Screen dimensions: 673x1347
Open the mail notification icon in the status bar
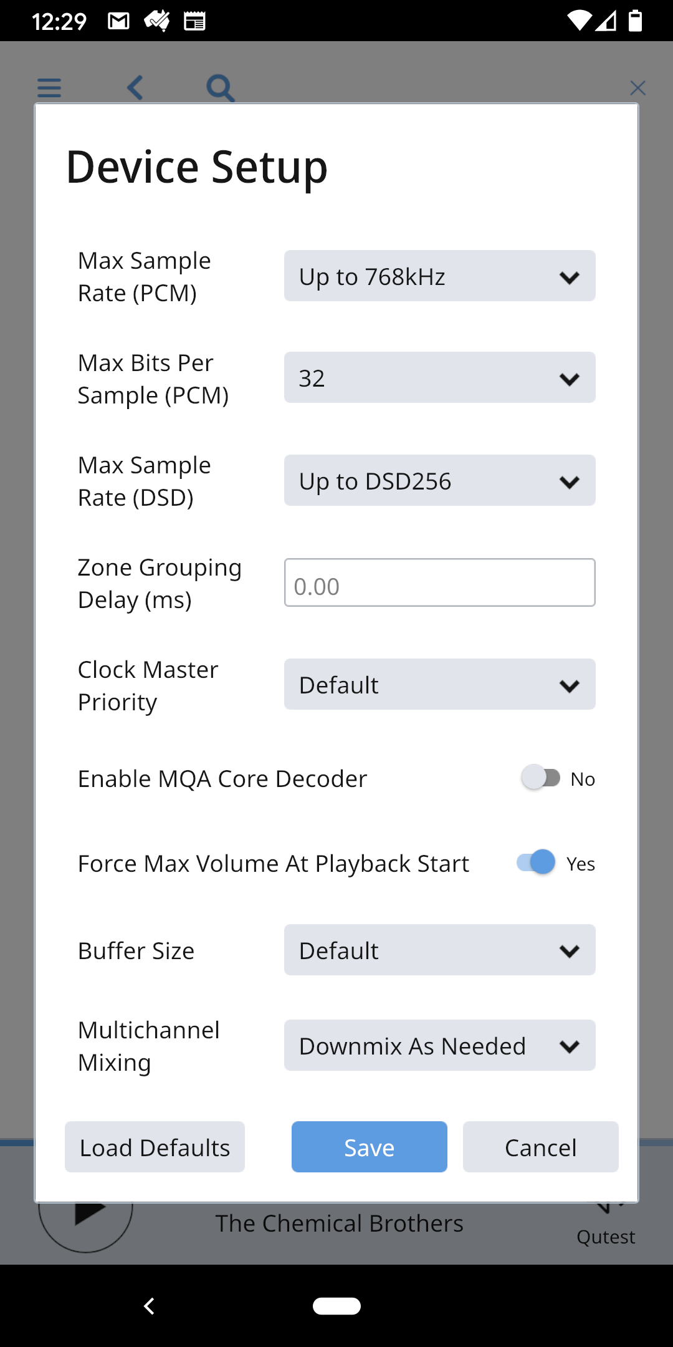click(118, 21)
